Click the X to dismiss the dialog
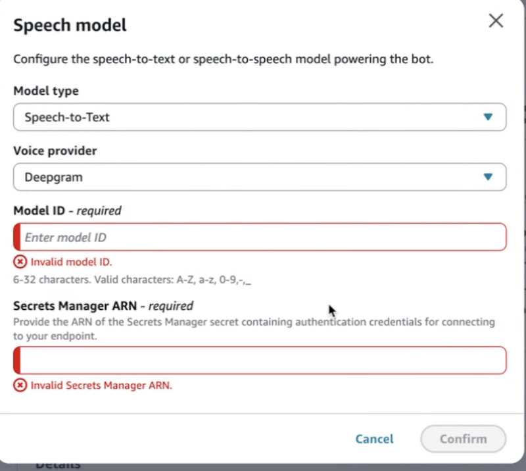The width and height of the screenshot is (526, 471). point(496,20)
